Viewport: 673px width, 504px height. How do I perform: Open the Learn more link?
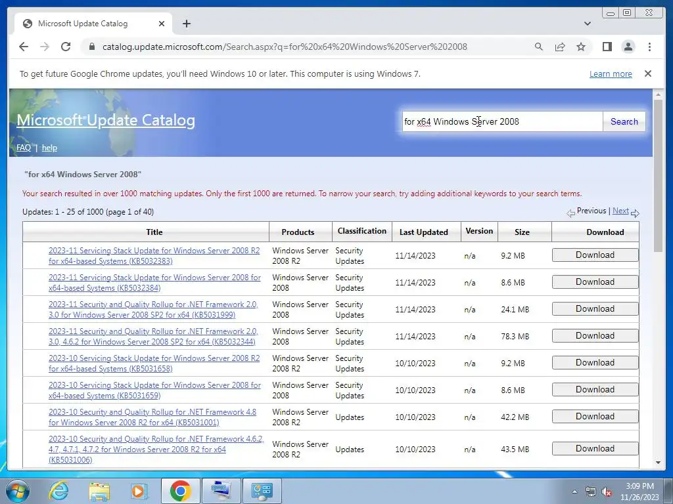point(611,73)
